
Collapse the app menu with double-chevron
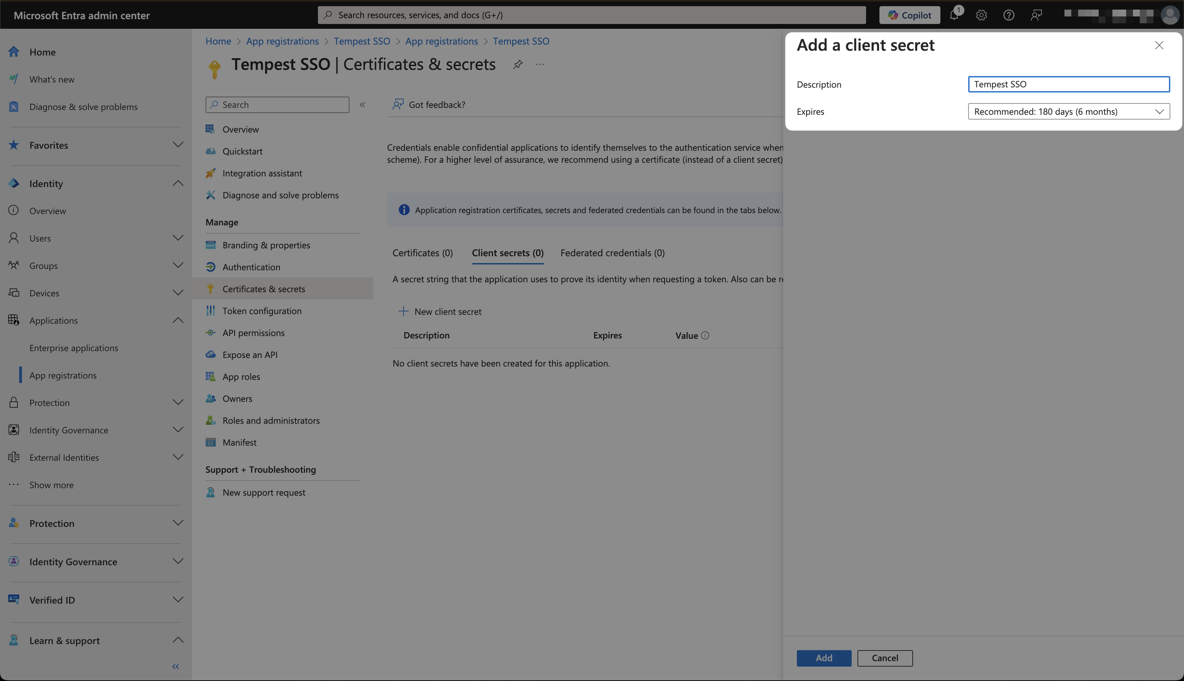pos(362,105)
